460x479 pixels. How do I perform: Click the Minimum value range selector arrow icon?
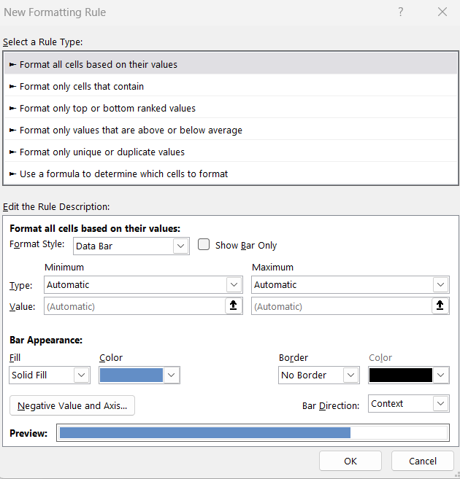point(234,305)
